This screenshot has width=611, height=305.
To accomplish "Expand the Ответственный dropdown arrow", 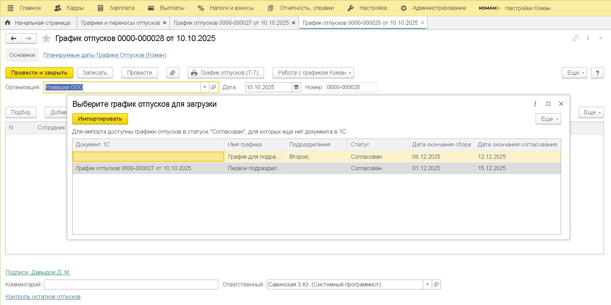I will [x=427, y=285].
